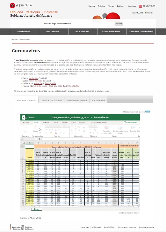The image size is (166, 232).
Task: Click the fx function icon
Action: click(x=40, y=139)
